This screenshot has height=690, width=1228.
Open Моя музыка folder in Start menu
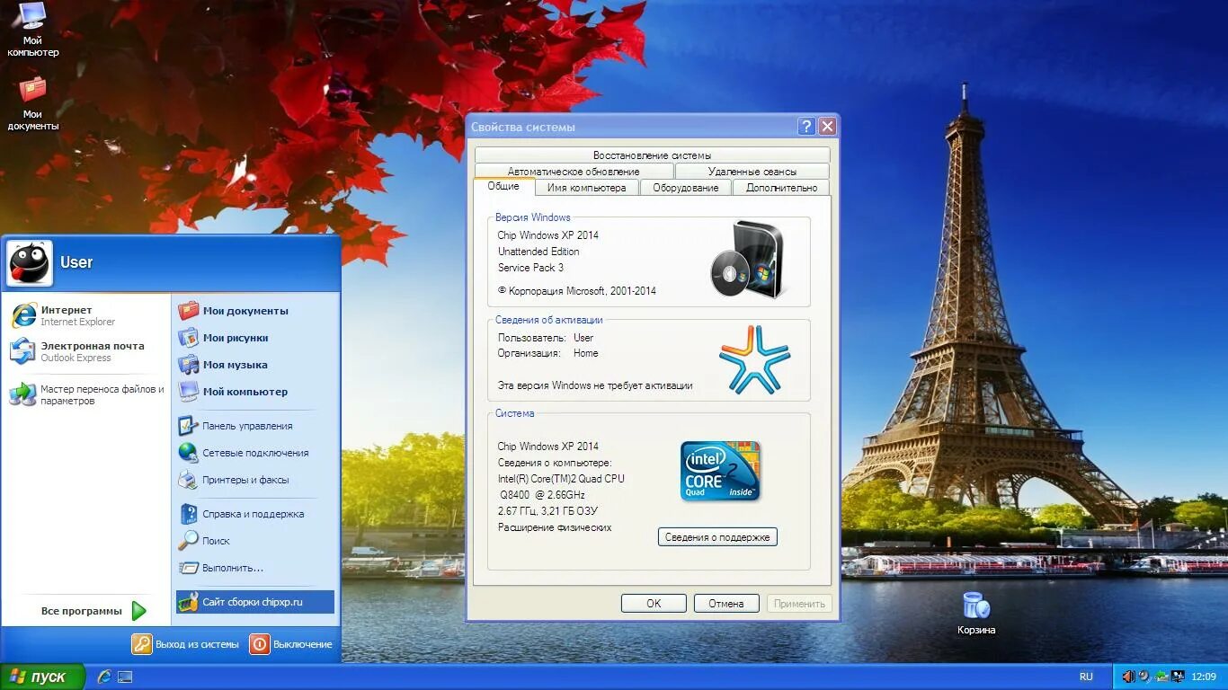click(254, 365)
